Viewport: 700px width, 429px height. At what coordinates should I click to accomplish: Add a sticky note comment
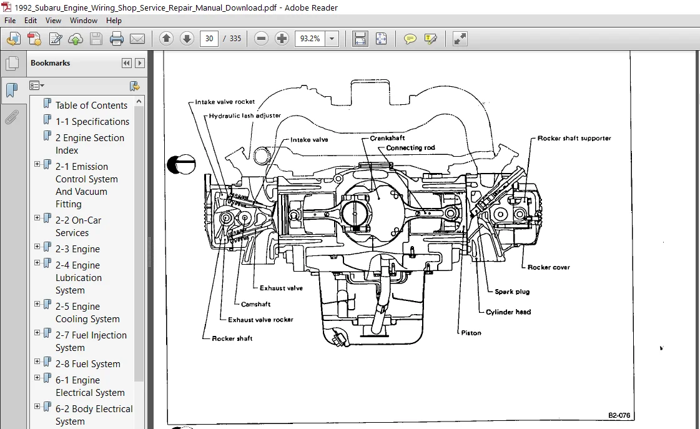(x=410, y=39)
